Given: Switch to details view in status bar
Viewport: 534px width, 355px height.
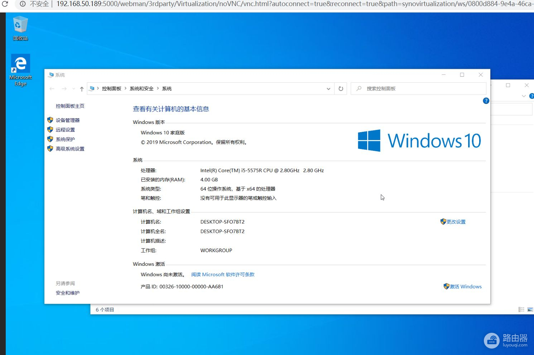Looking at the screenshot, I should (521, 310).
